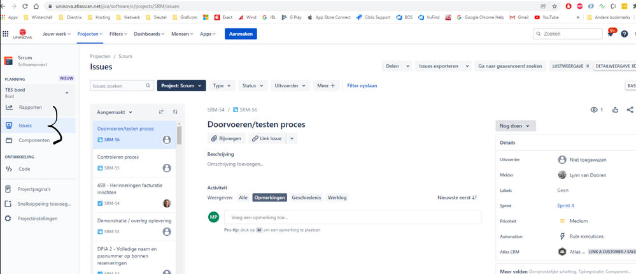Open the Mensen menu

coord(182,34)
